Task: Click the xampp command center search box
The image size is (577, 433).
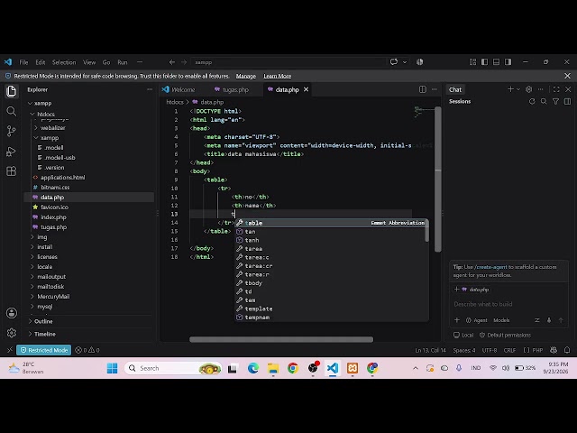Action: (x=288, y=62)
